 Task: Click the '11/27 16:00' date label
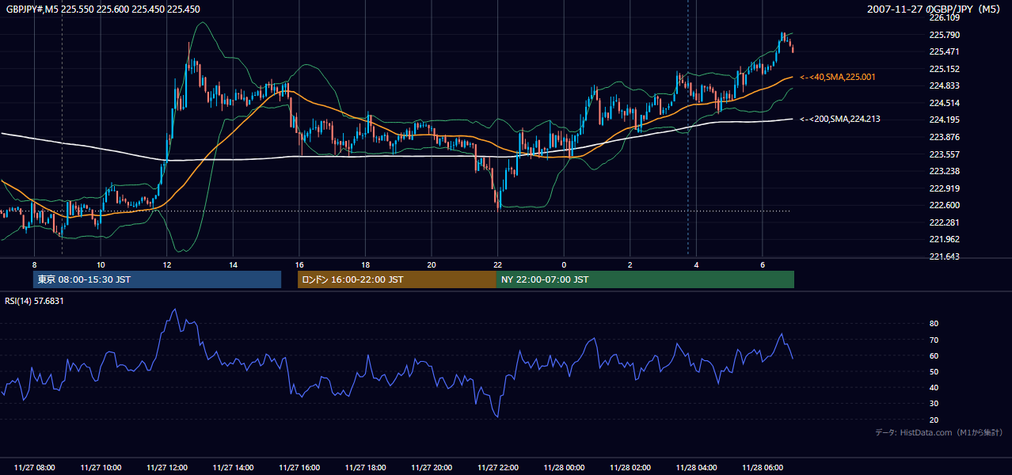click(x=299, y=468)
